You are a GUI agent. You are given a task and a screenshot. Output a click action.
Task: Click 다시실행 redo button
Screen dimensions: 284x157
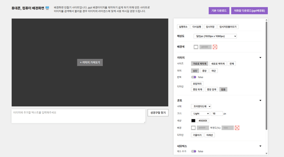pyautogui.click(x=197, y=27)
